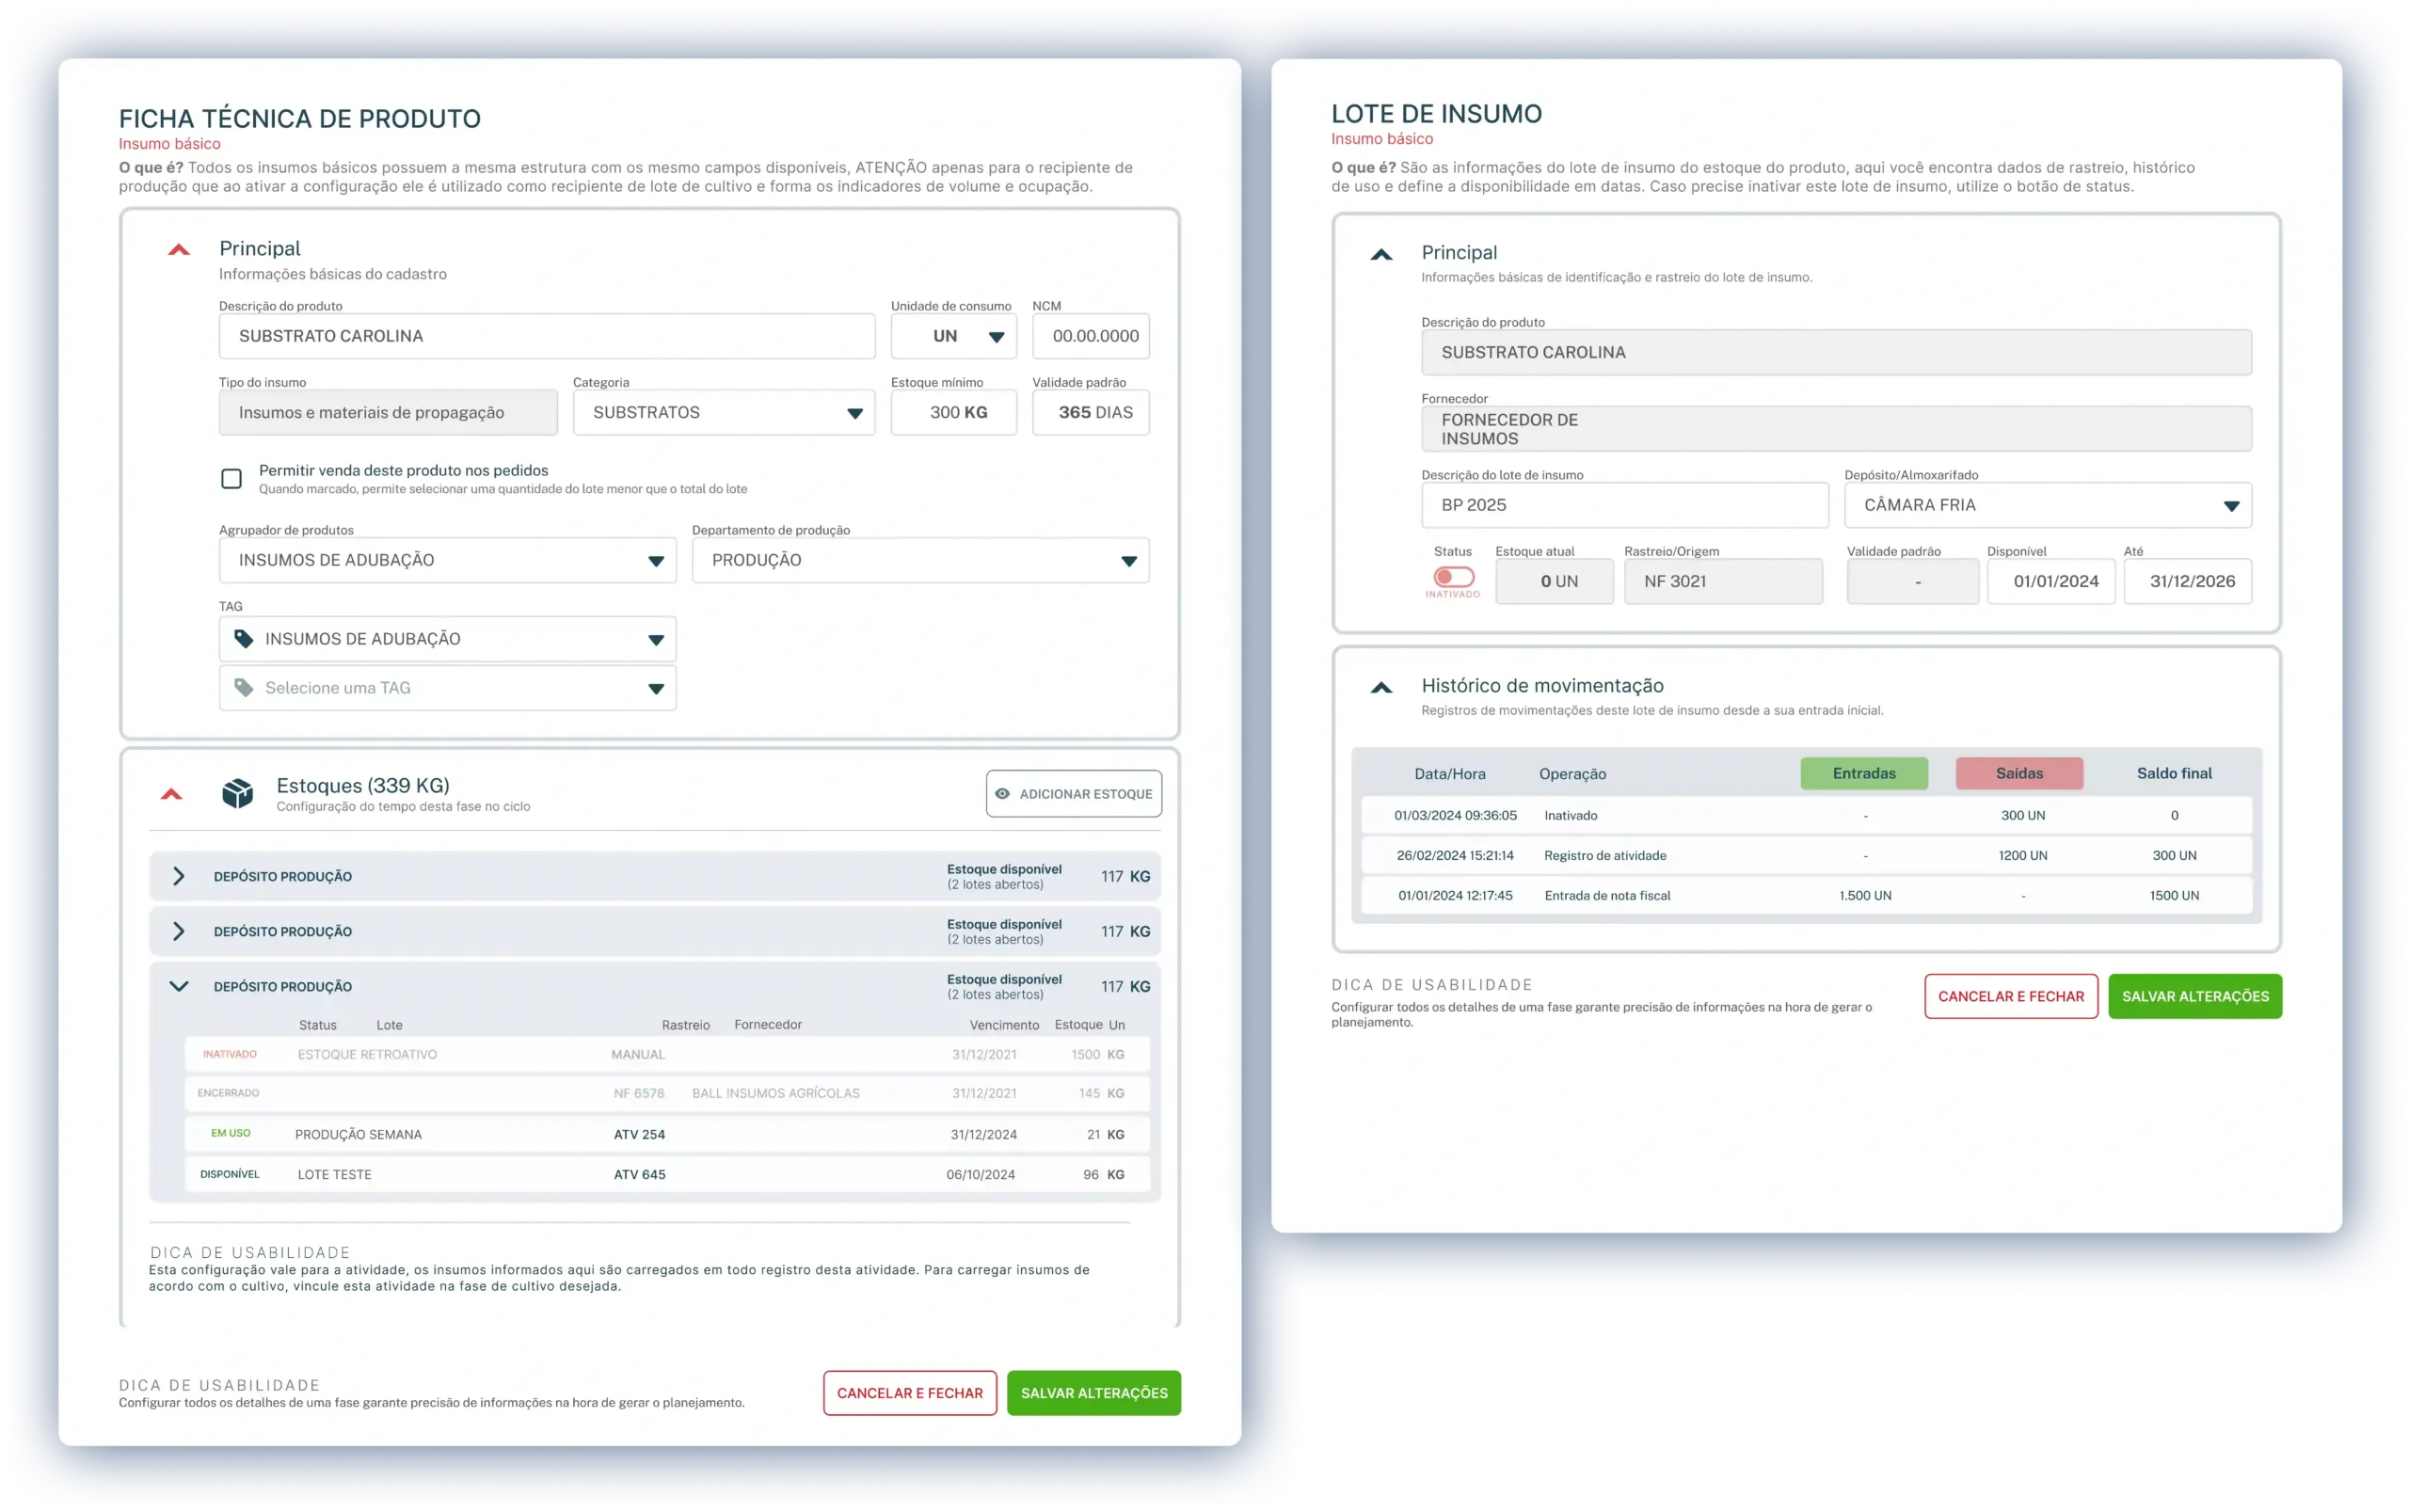Click the Descrição do lote de insumo field
This screenshot has width=2409, height=1512.
[x=1624, y=505]
